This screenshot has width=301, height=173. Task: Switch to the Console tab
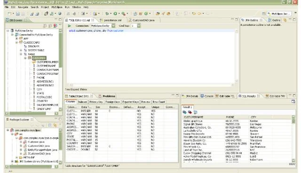[x=207, y=96]
